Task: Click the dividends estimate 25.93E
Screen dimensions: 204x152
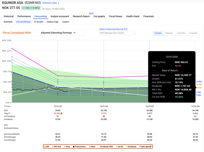Action: tap(104, 119)
